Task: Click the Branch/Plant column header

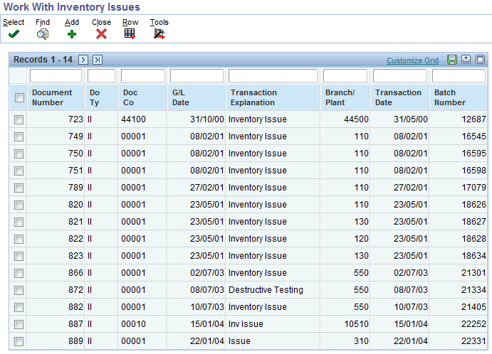Action: coord(345,97)
